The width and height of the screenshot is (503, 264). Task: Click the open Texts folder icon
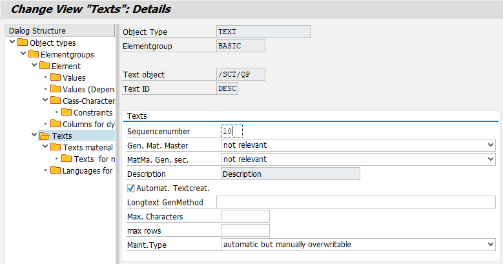pos(45,136)
